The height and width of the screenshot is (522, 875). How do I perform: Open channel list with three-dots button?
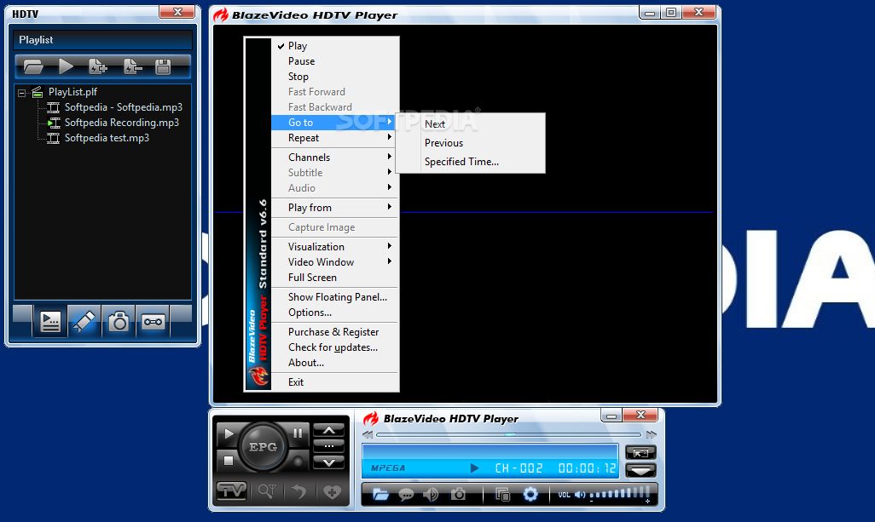[x=329, y=446]
